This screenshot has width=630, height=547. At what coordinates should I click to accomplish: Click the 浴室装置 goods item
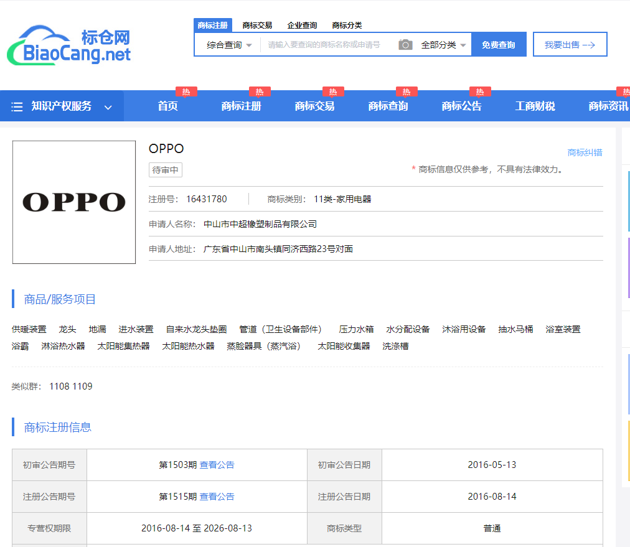(563, 329)
